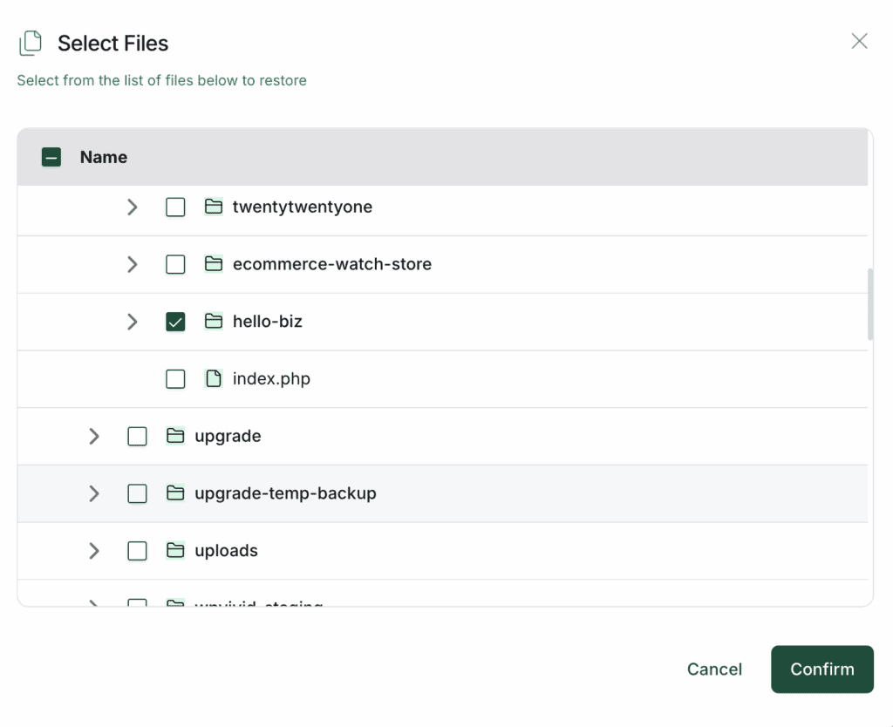Click the Name column header
Viewport: 893px width, 727px height.
click(104, 157)
